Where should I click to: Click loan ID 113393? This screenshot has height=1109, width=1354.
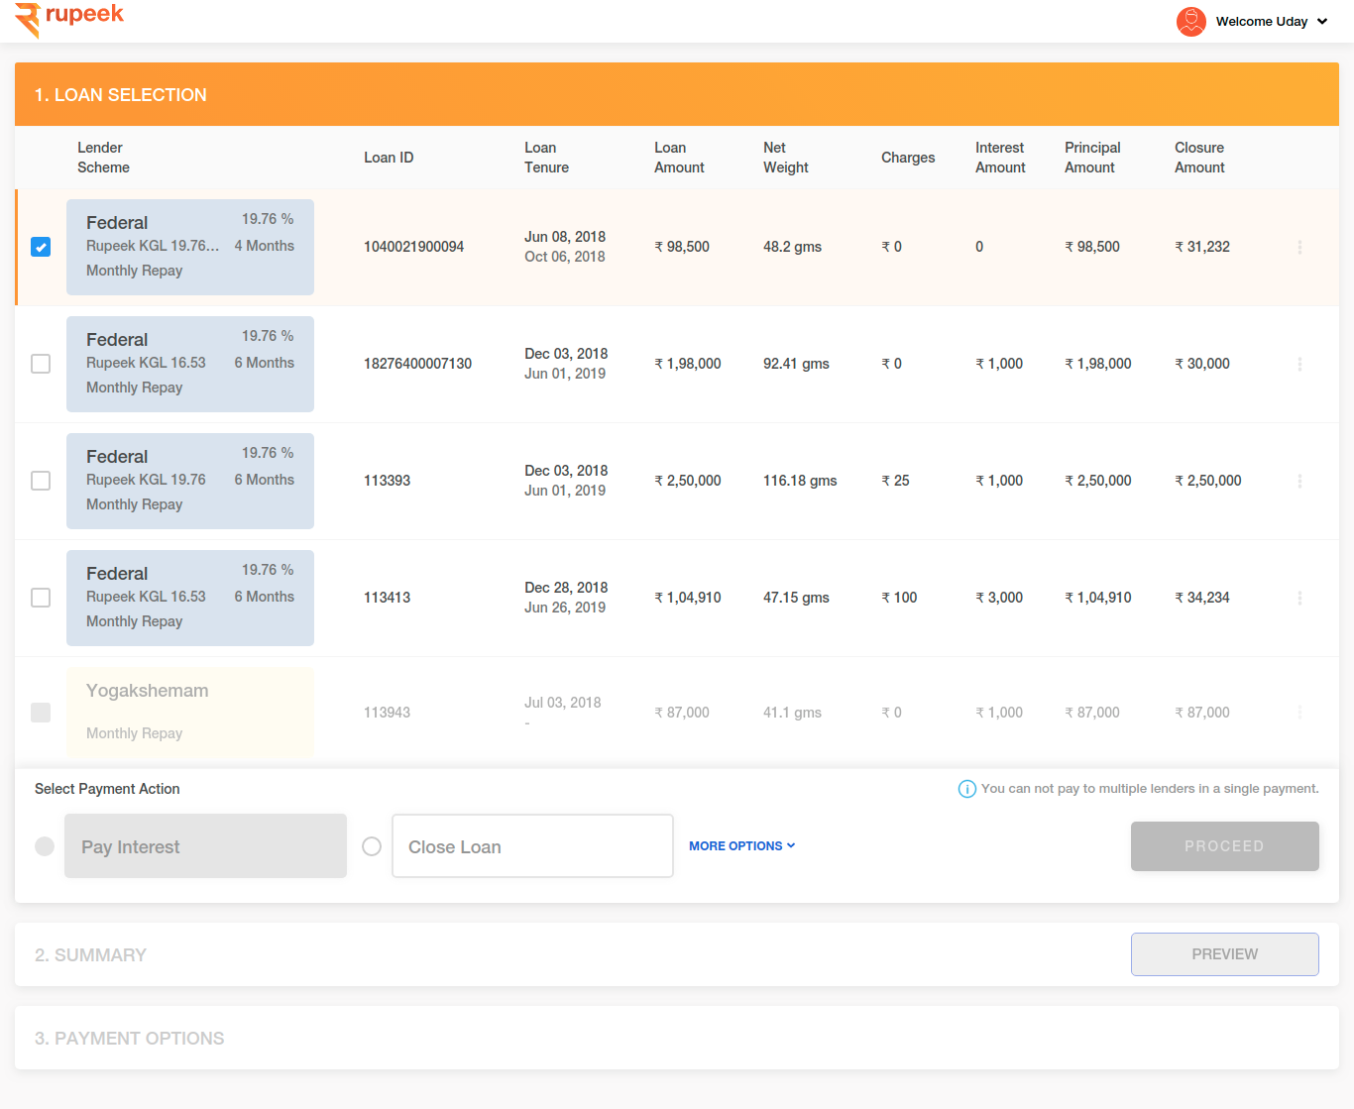pos(387,481)
